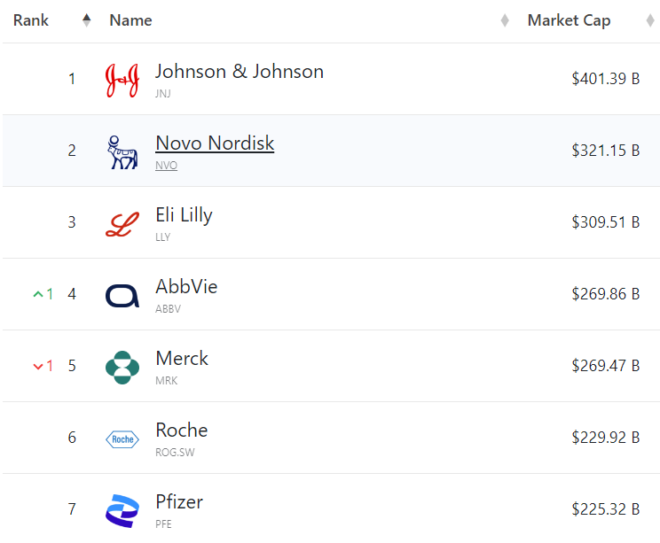Click the Market Cap column header label
This screenshot has width=660, height=543.
pos(569,20)
